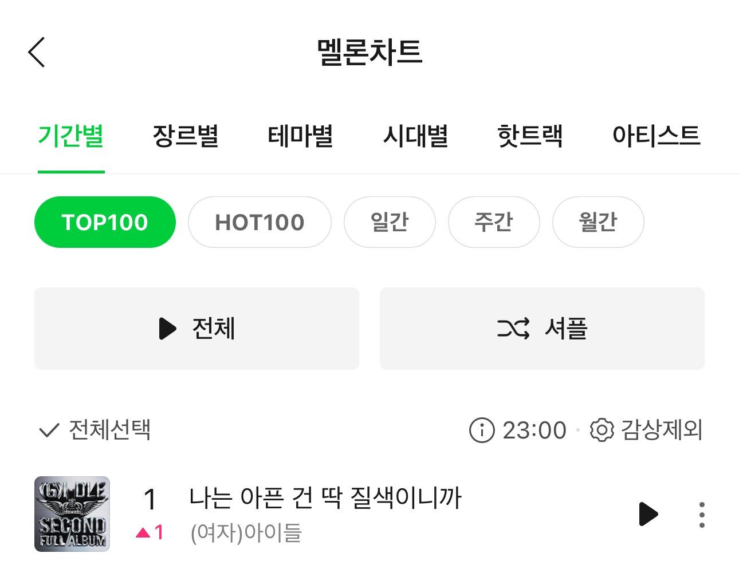The height and width of the screenshot is (565, 739).
Task: Go to the 테마별 tab
Action: coord(301,136)
